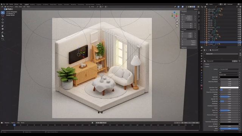Collapse the Surface panel
This screenshot has height=136, width=242.
207,66
